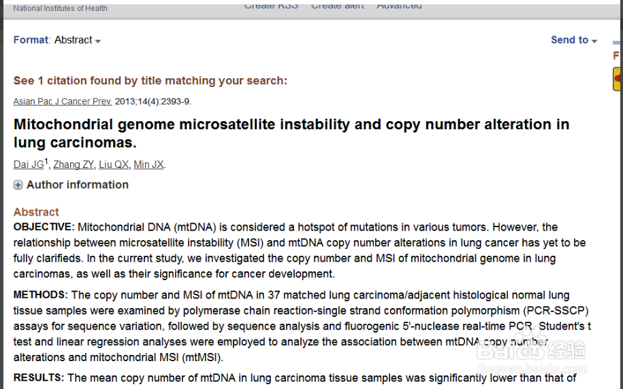Click the plus icon beside Author information

tap(18, 185)
